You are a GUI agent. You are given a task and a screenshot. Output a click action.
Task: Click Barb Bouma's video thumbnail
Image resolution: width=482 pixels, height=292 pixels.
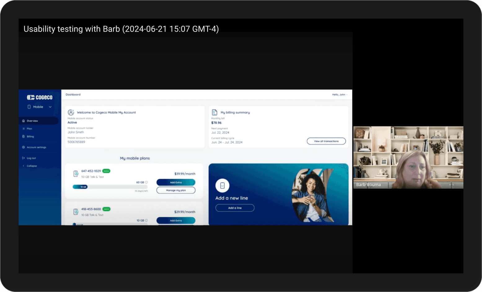[408, 157]
